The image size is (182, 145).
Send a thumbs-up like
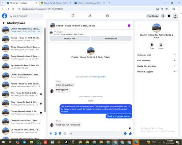tap(130, 133)
